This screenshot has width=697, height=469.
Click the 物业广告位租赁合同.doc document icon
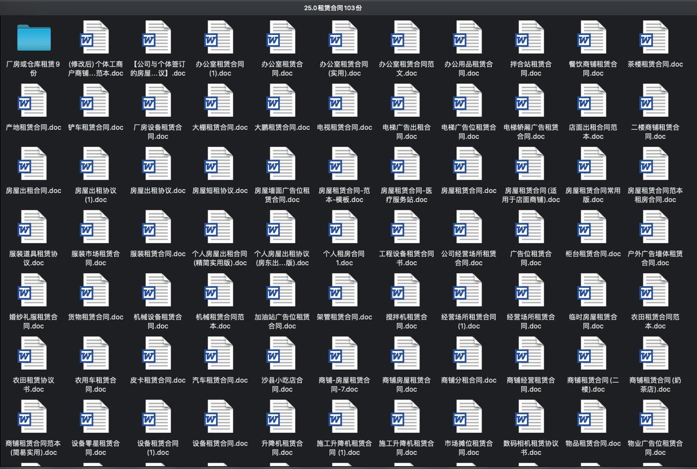pyautogui.click(x=655, y=417)
